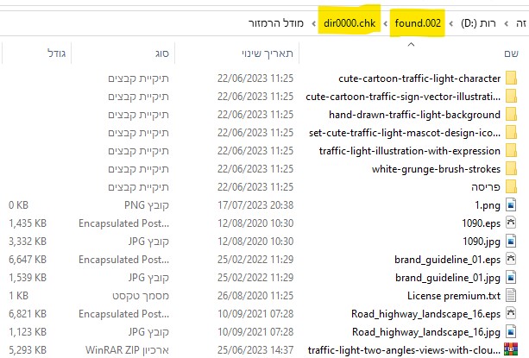Select the 1.png image file icon
This screenshot has height=358, width=529.
511,205
